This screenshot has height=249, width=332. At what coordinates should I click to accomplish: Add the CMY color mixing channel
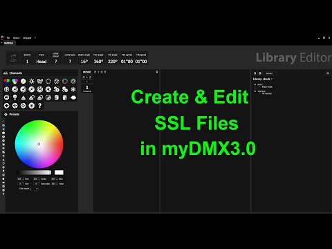click(x=15, y=81)
